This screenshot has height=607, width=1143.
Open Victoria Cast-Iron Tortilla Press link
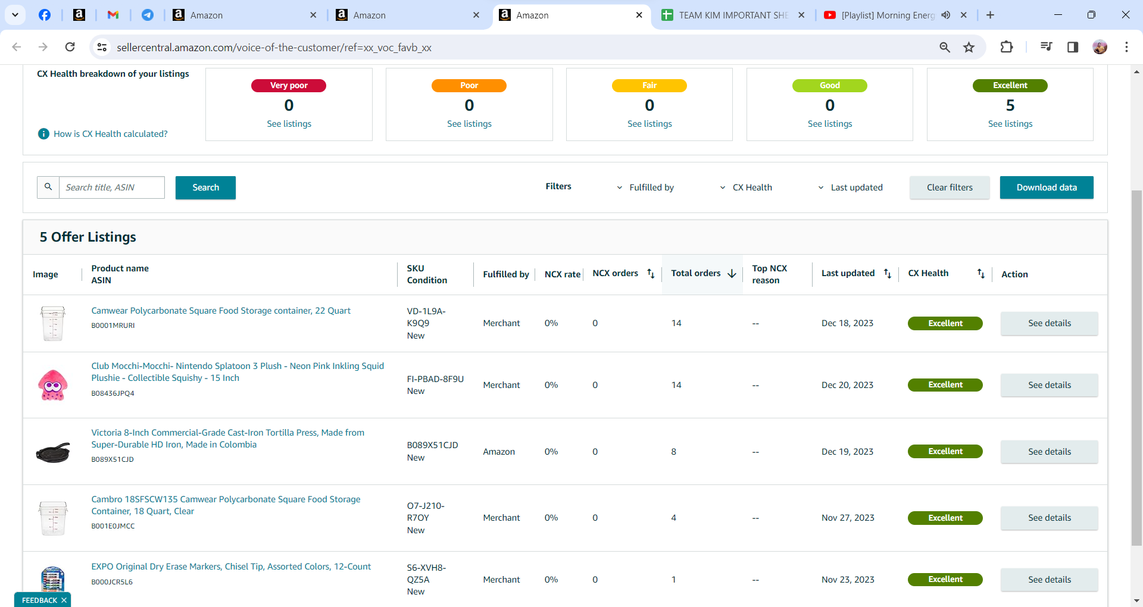coord(227,439)
